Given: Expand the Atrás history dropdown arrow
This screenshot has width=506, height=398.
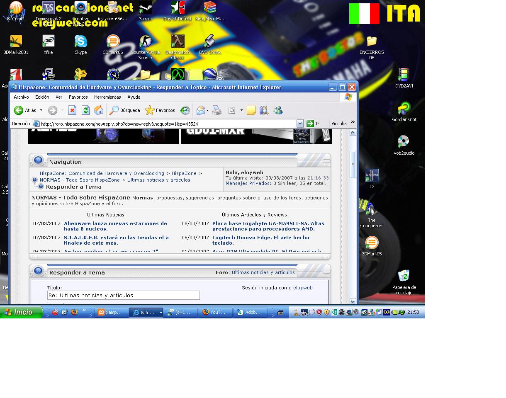Looking at the screenshot, I should 41,110.
